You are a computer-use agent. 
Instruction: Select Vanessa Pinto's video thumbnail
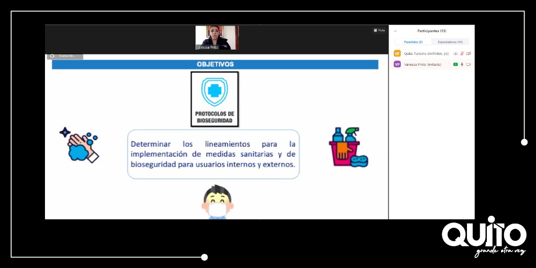[217, 38]
